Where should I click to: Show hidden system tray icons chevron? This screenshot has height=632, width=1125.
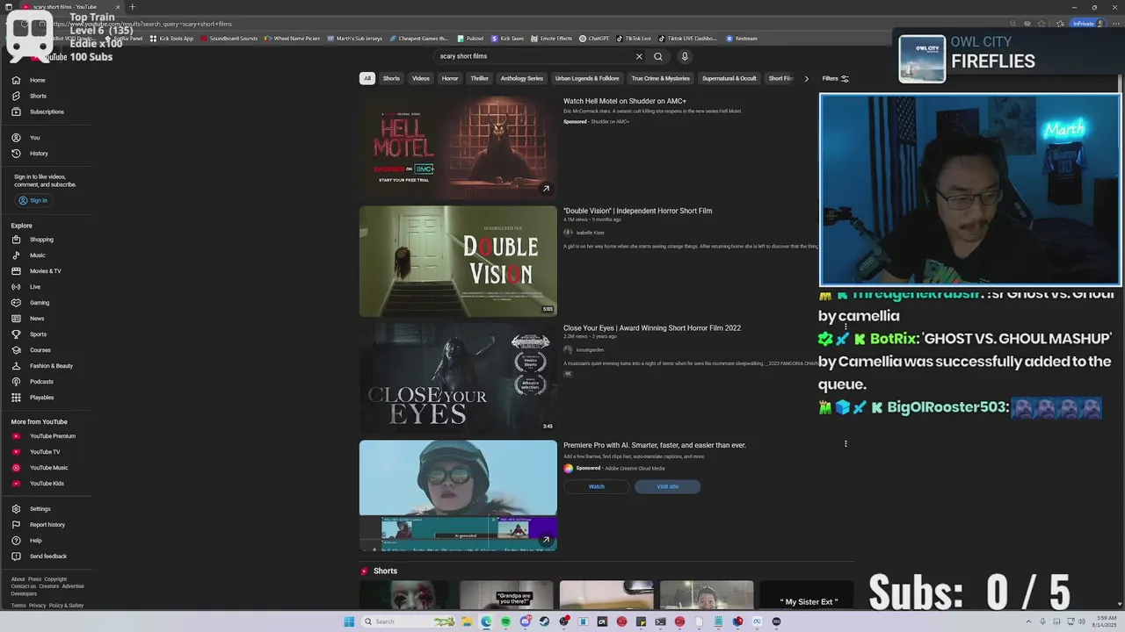[1027, 621]
